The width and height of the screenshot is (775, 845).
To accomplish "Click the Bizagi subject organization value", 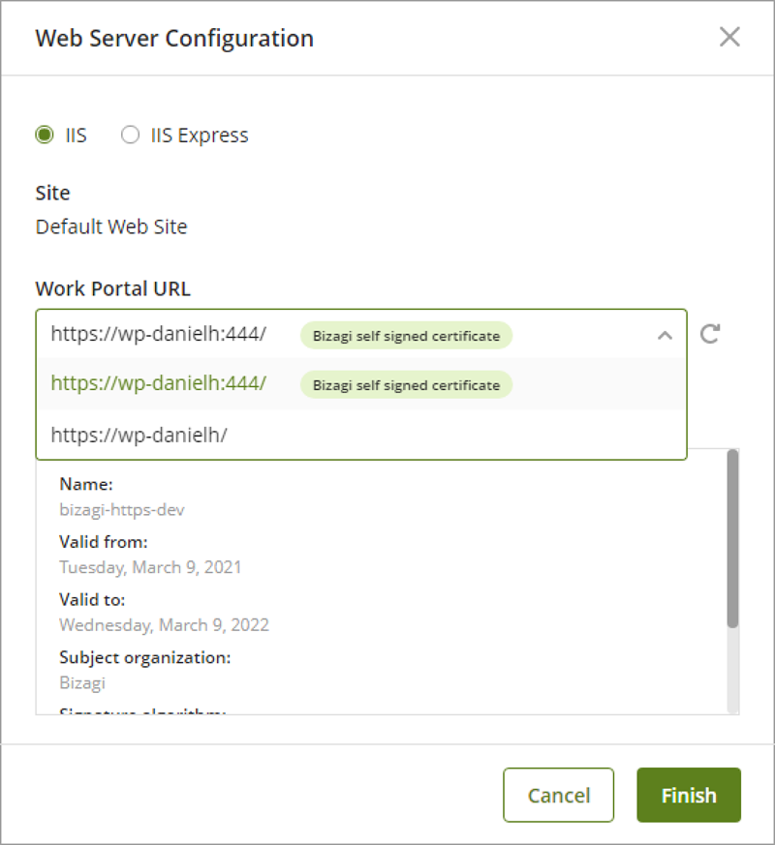I will pos(82,682).
